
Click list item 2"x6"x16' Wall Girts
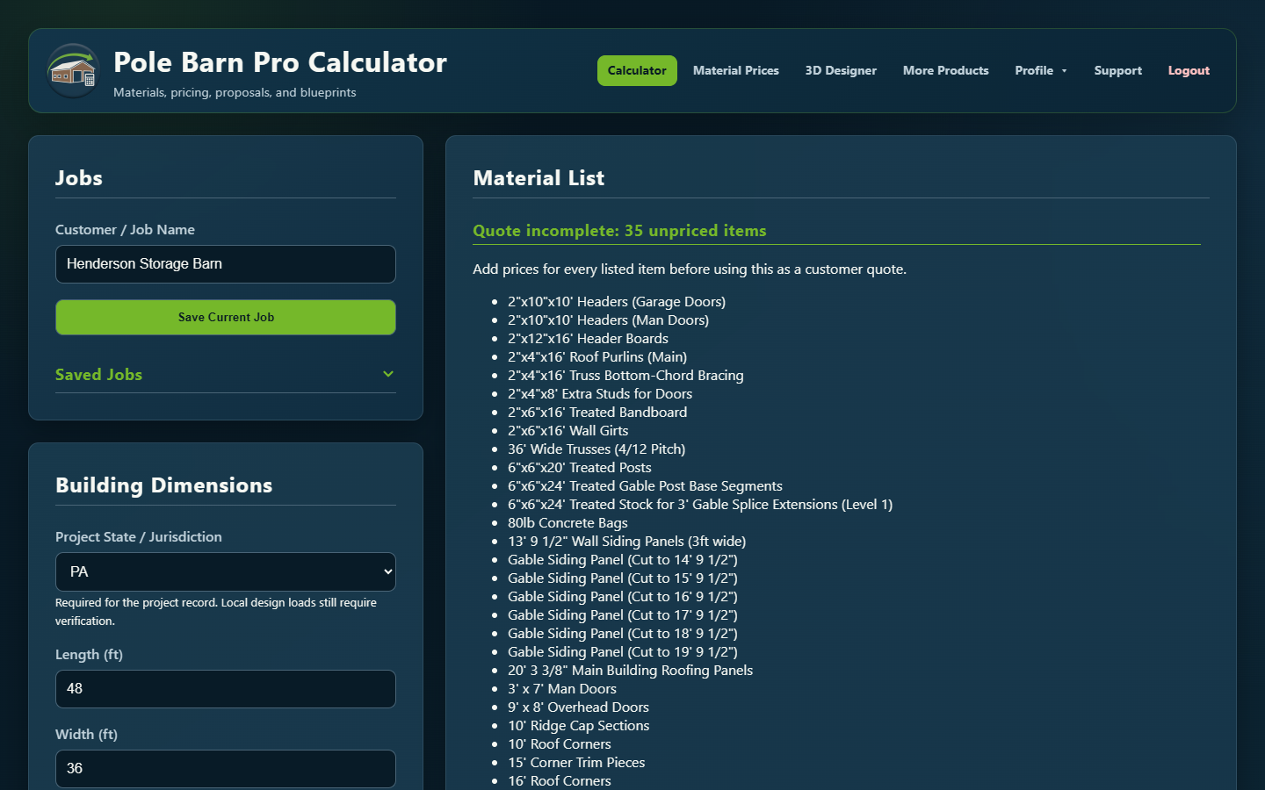(568, 430)
